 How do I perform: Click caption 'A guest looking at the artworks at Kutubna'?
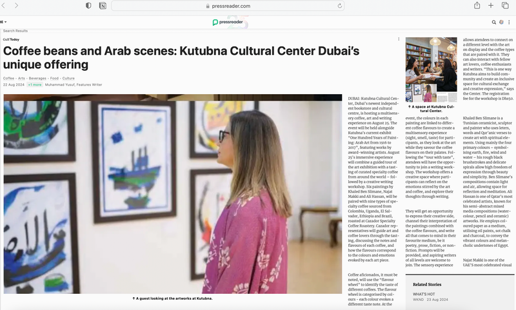click(172, 298)
